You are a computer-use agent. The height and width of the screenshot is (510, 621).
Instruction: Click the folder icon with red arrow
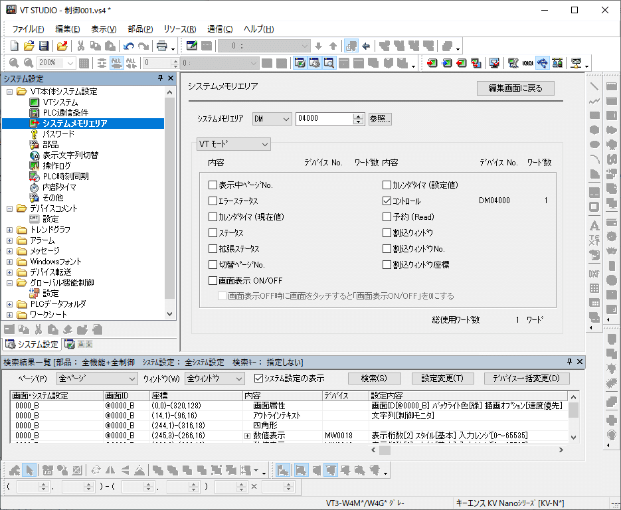[x=62, y=46]
